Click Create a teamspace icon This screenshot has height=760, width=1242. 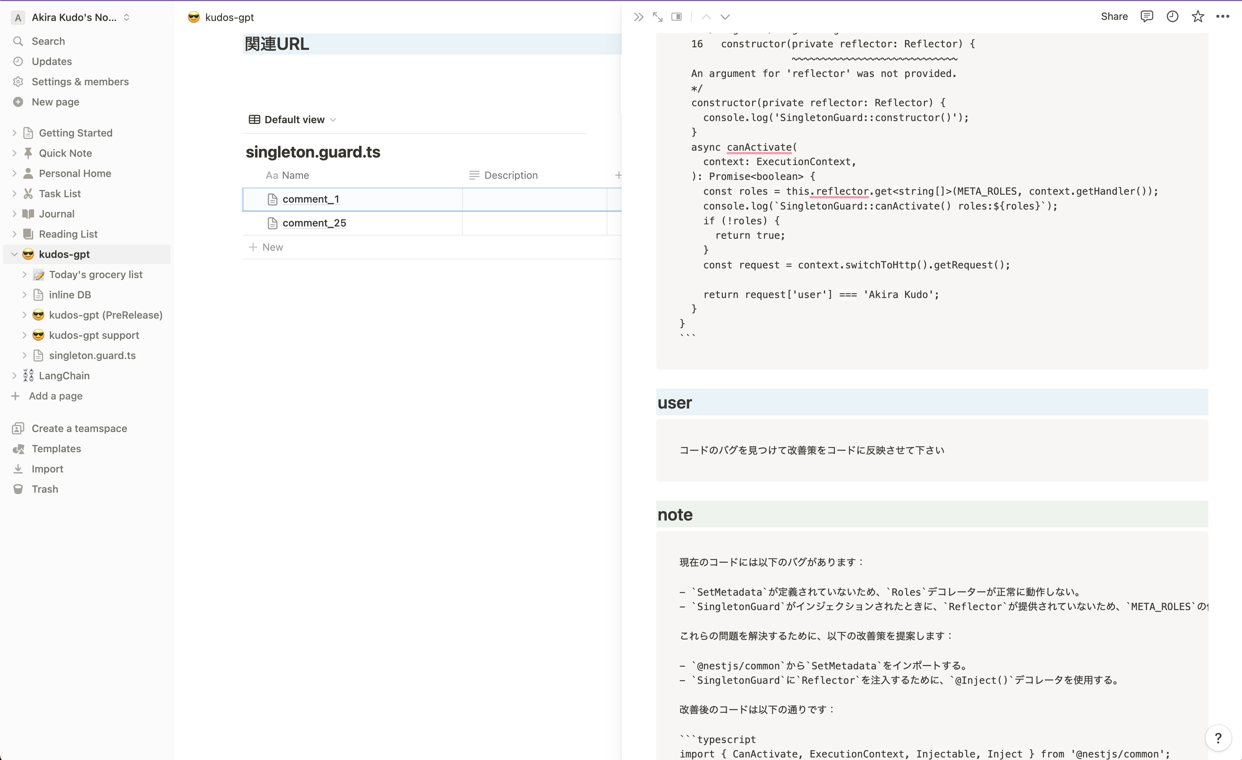[x=18, y=429]
